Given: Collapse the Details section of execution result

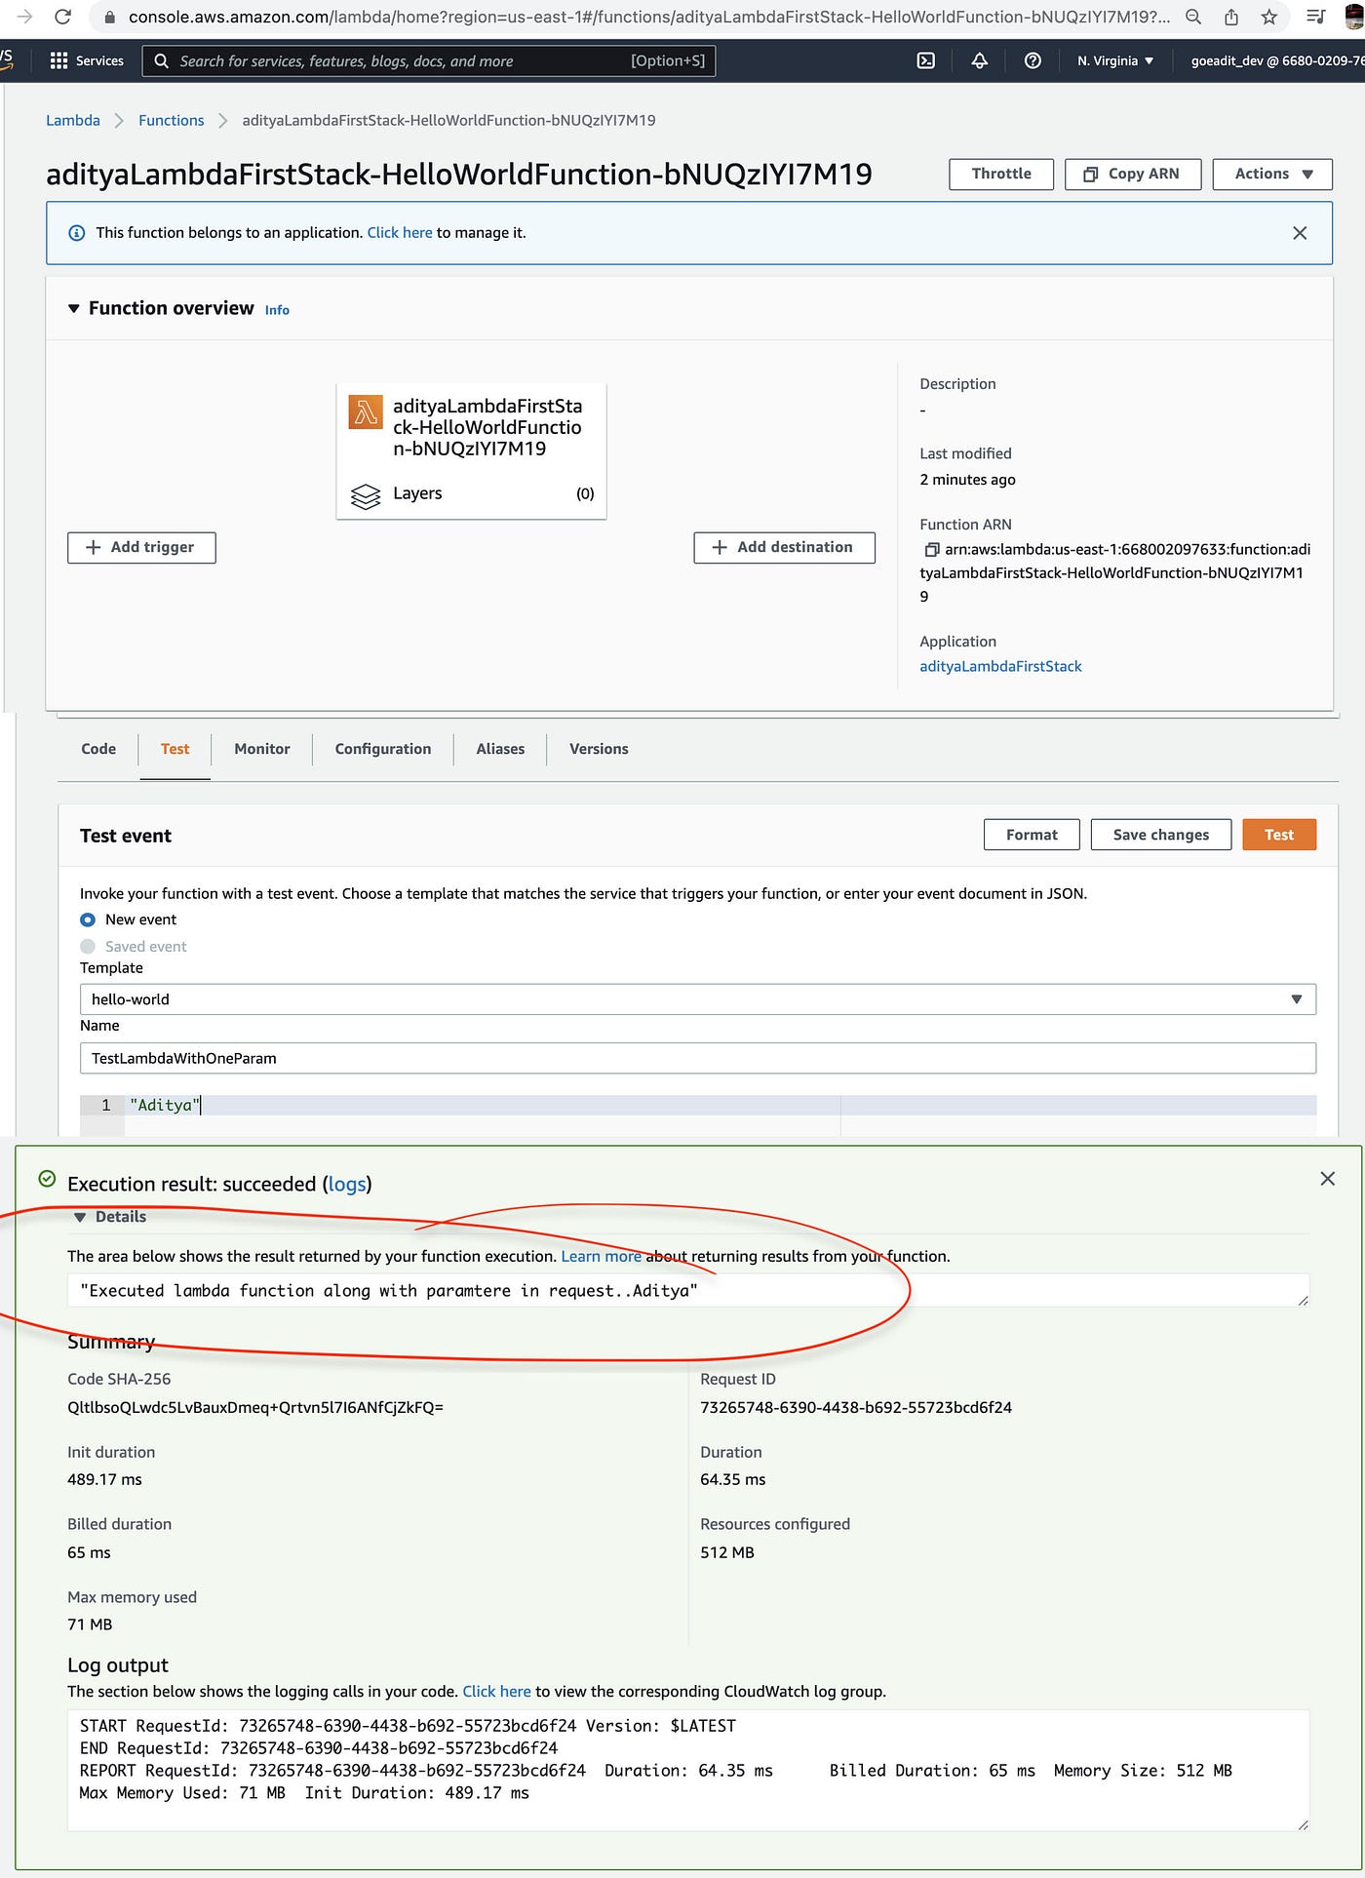Looking at the screenshot, I should tap(80, 1217).
